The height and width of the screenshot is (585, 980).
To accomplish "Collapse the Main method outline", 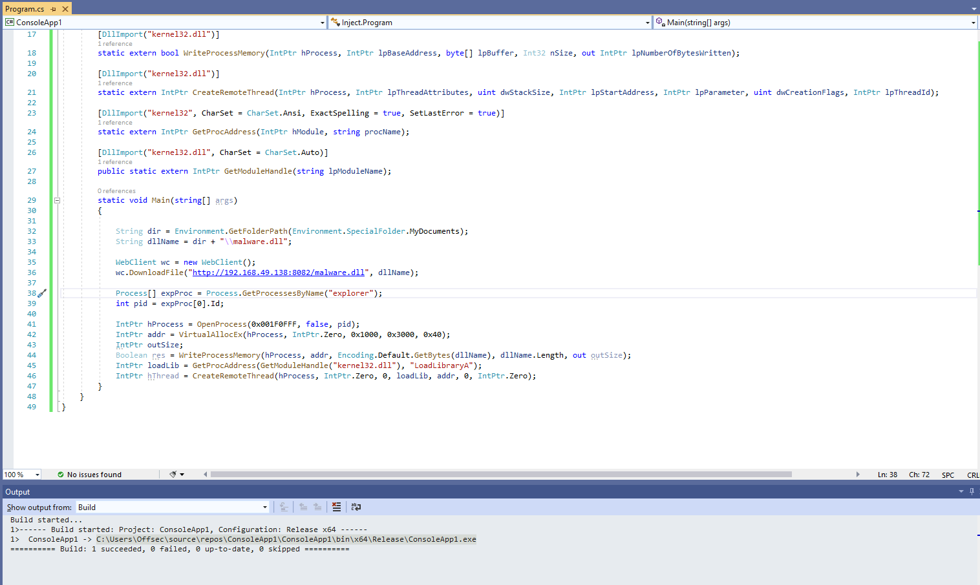I will [x=57, y=200].
